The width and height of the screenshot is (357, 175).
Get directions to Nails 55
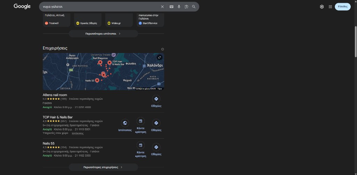[156, 150]
